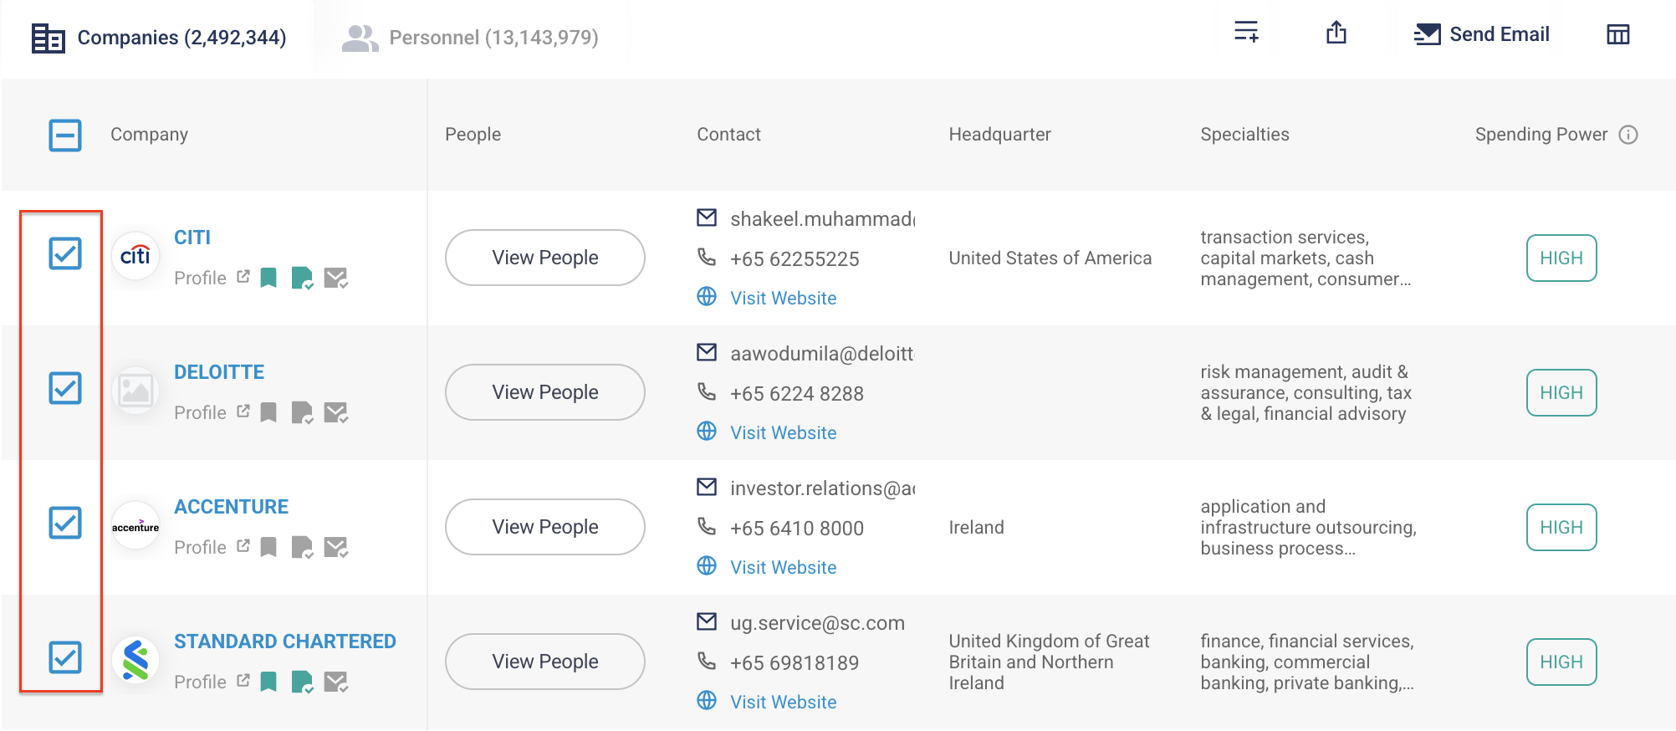Click View People for ACCENTURE
Viewport: 1676px width, 731px height.
[x=545, y=527]
